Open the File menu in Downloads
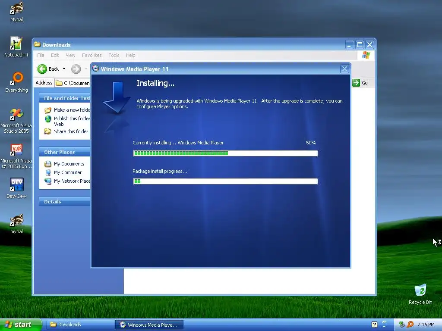This screenshot has height=331, width=442. [x=41, y=55]
